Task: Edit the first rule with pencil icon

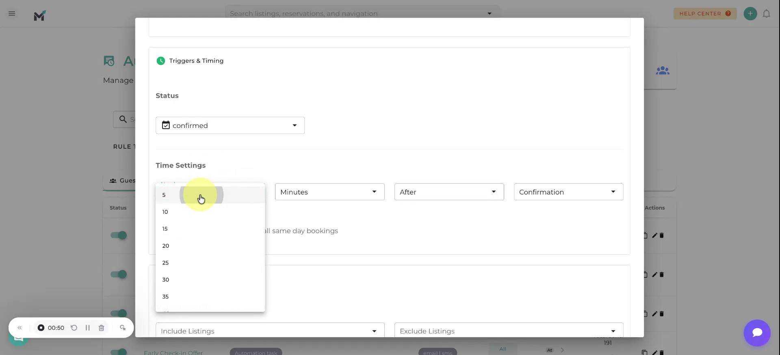Action: click(x=654, y=236)
